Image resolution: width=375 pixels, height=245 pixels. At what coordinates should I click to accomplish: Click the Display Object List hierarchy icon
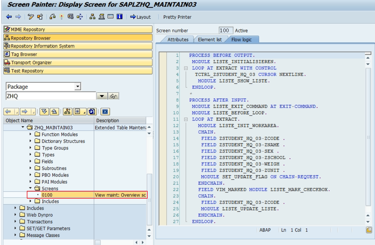tap(93, 17)
